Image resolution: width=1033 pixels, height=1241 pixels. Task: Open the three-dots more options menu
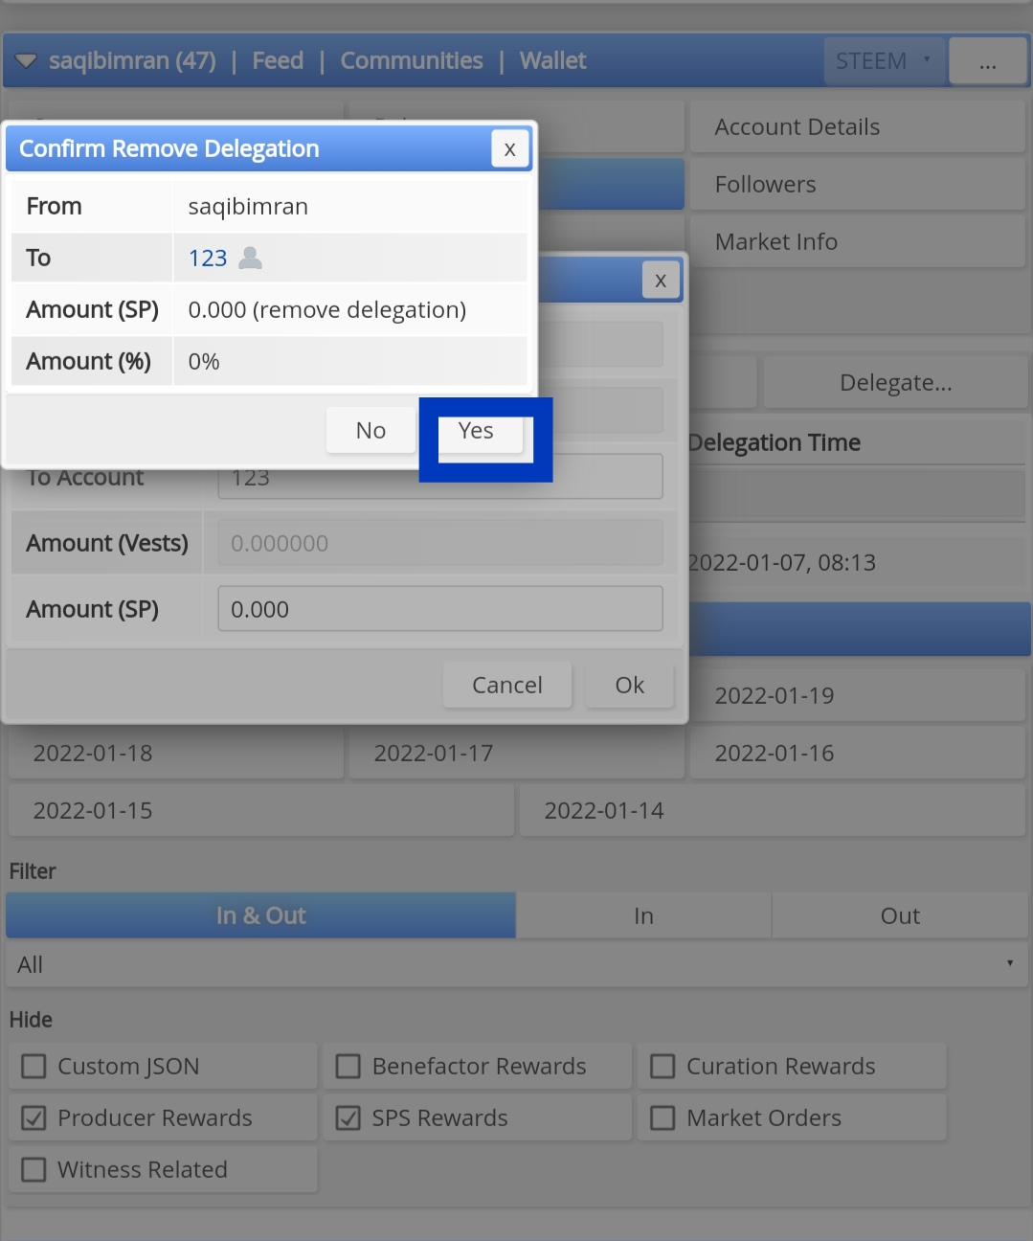pos(987,61)
